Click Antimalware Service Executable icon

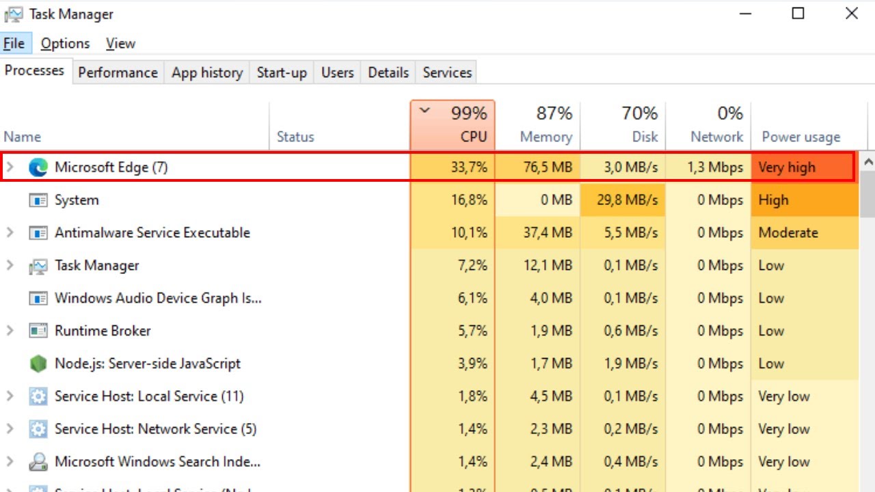(38, 233)
